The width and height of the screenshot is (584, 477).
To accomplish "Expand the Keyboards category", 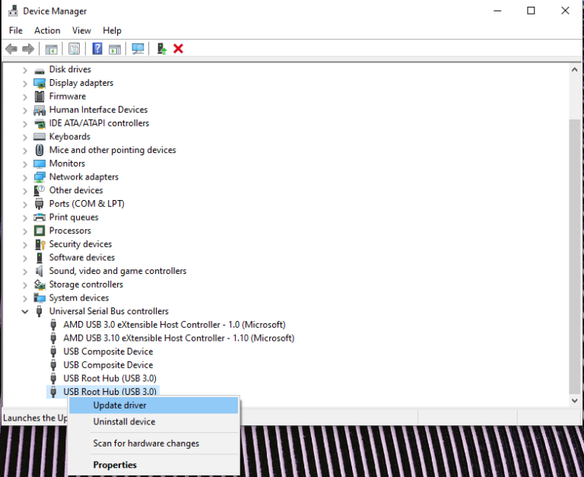I will [x=25, y=137].
